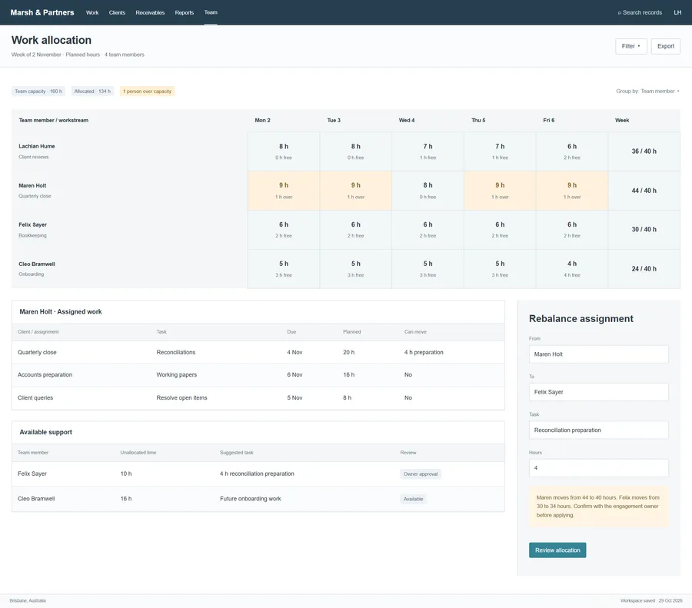This screenshot has width=692, height=608.
Task: Click Felix Sayer's Monday 6 h cell
Action: coord(284,229)
